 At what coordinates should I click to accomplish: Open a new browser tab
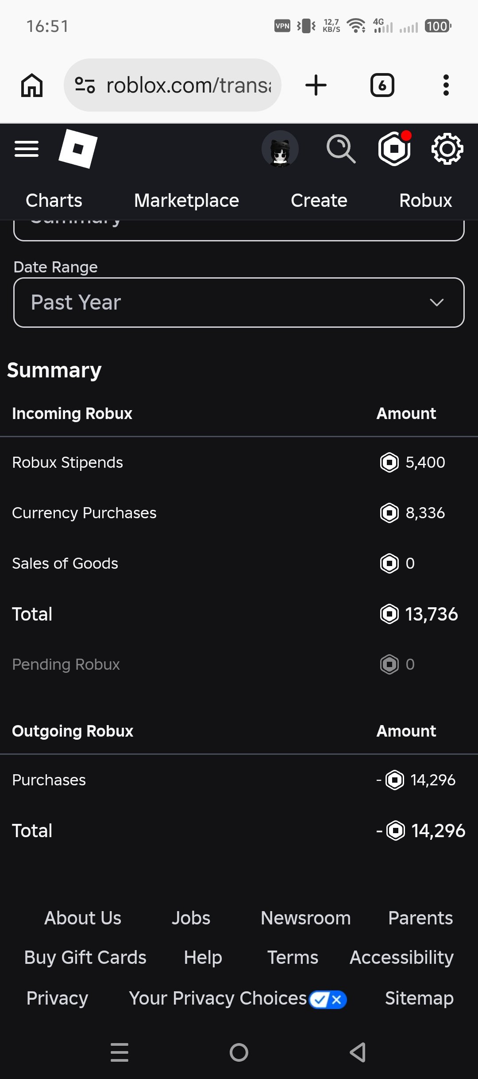pyautogui.click(x=316, y=85)
